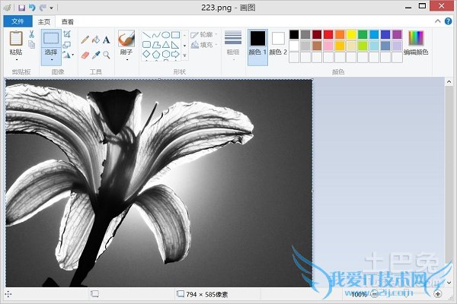
Task: Click the Paint application icon in title bar
Action: click(8, 8)
